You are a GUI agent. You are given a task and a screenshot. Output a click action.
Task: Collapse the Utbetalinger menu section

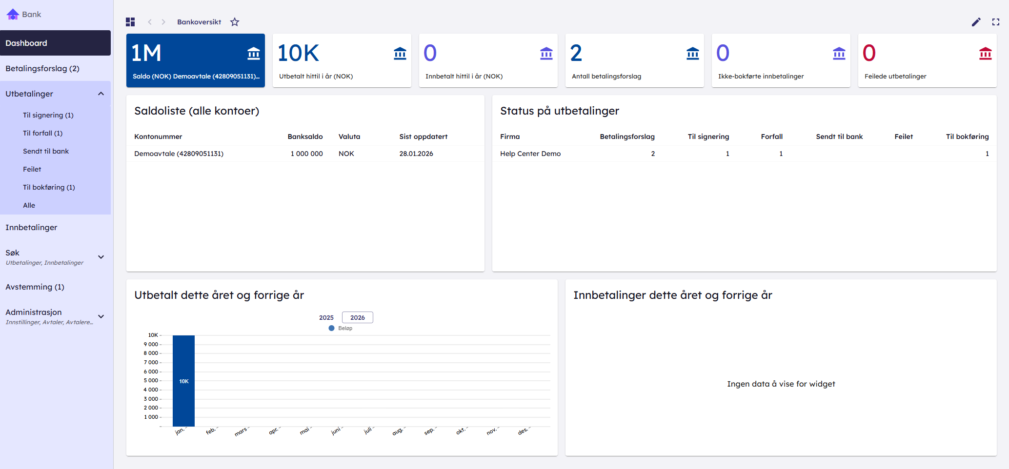tap(101, 94)
